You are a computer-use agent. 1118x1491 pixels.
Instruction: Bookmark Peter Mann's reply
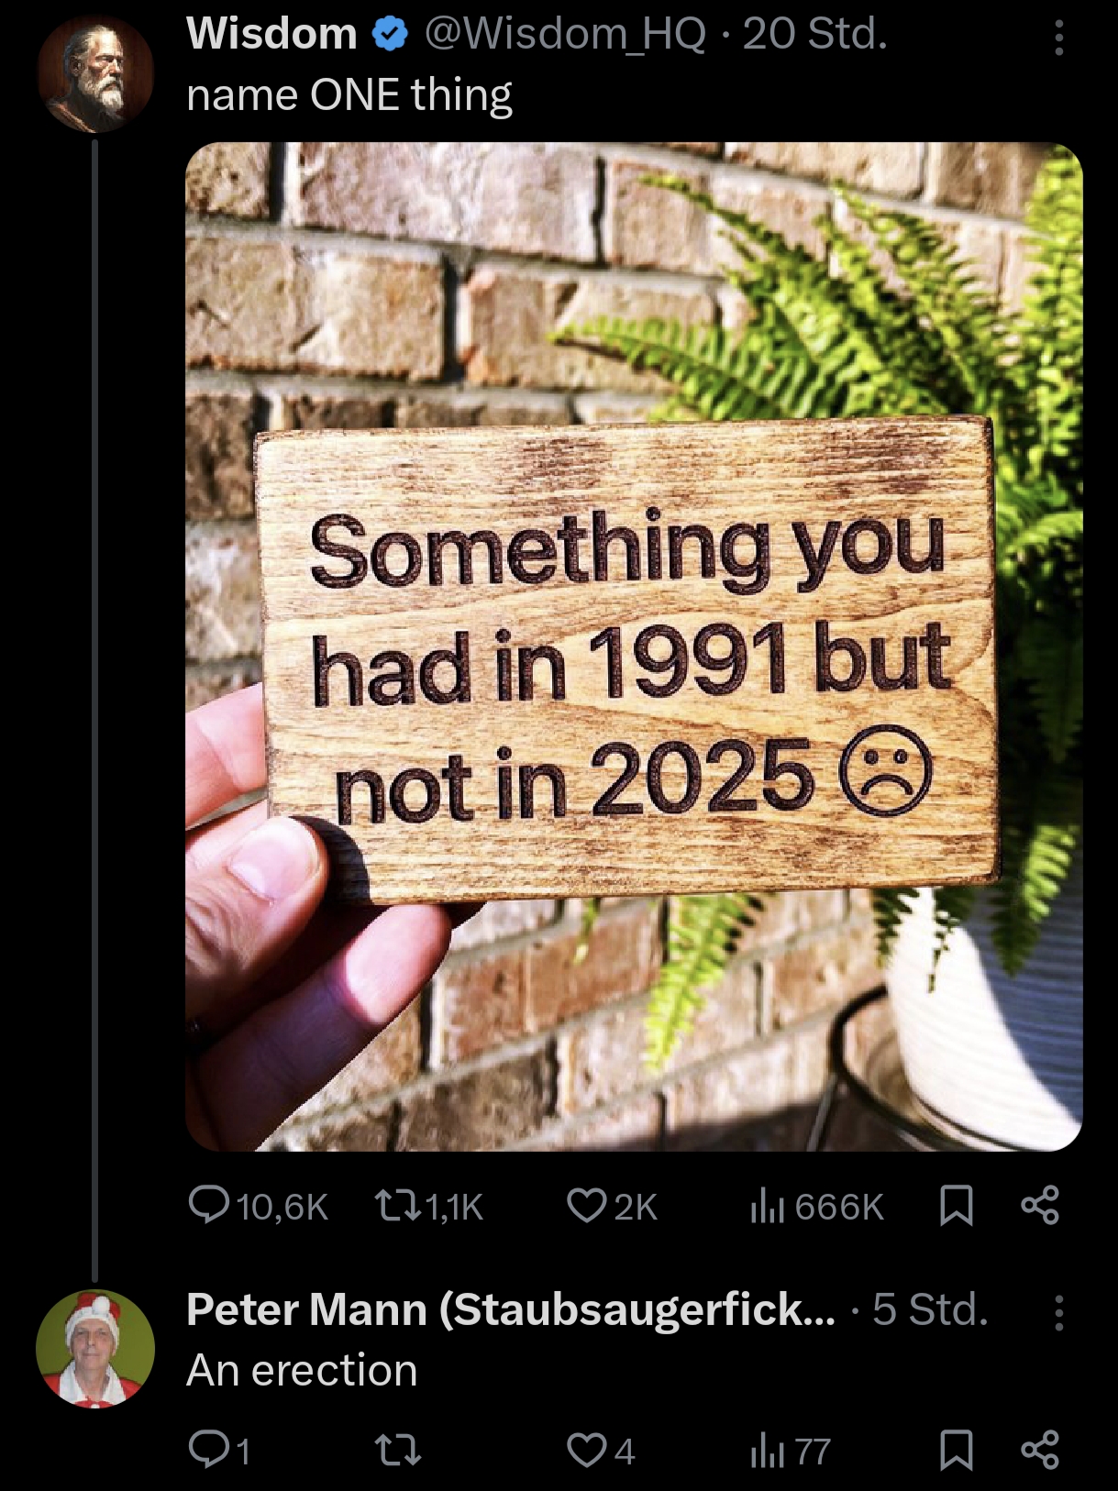pos(957,1451)
